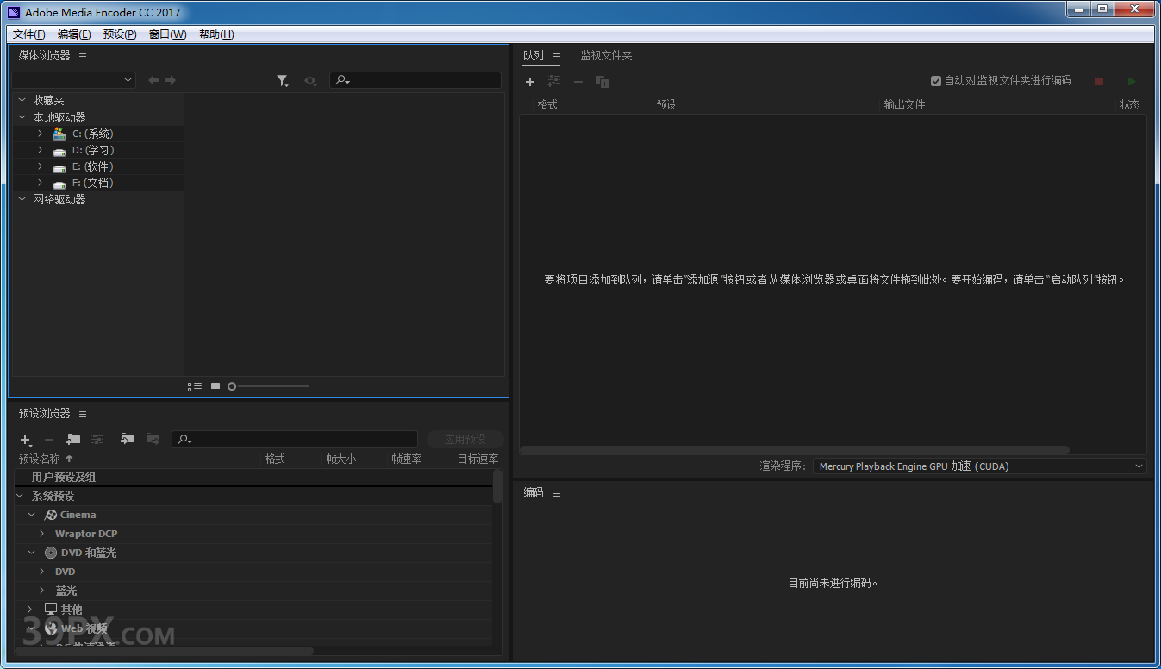Click the 帧大小 column header in presets
The image size is (1161, 669).
340,459
